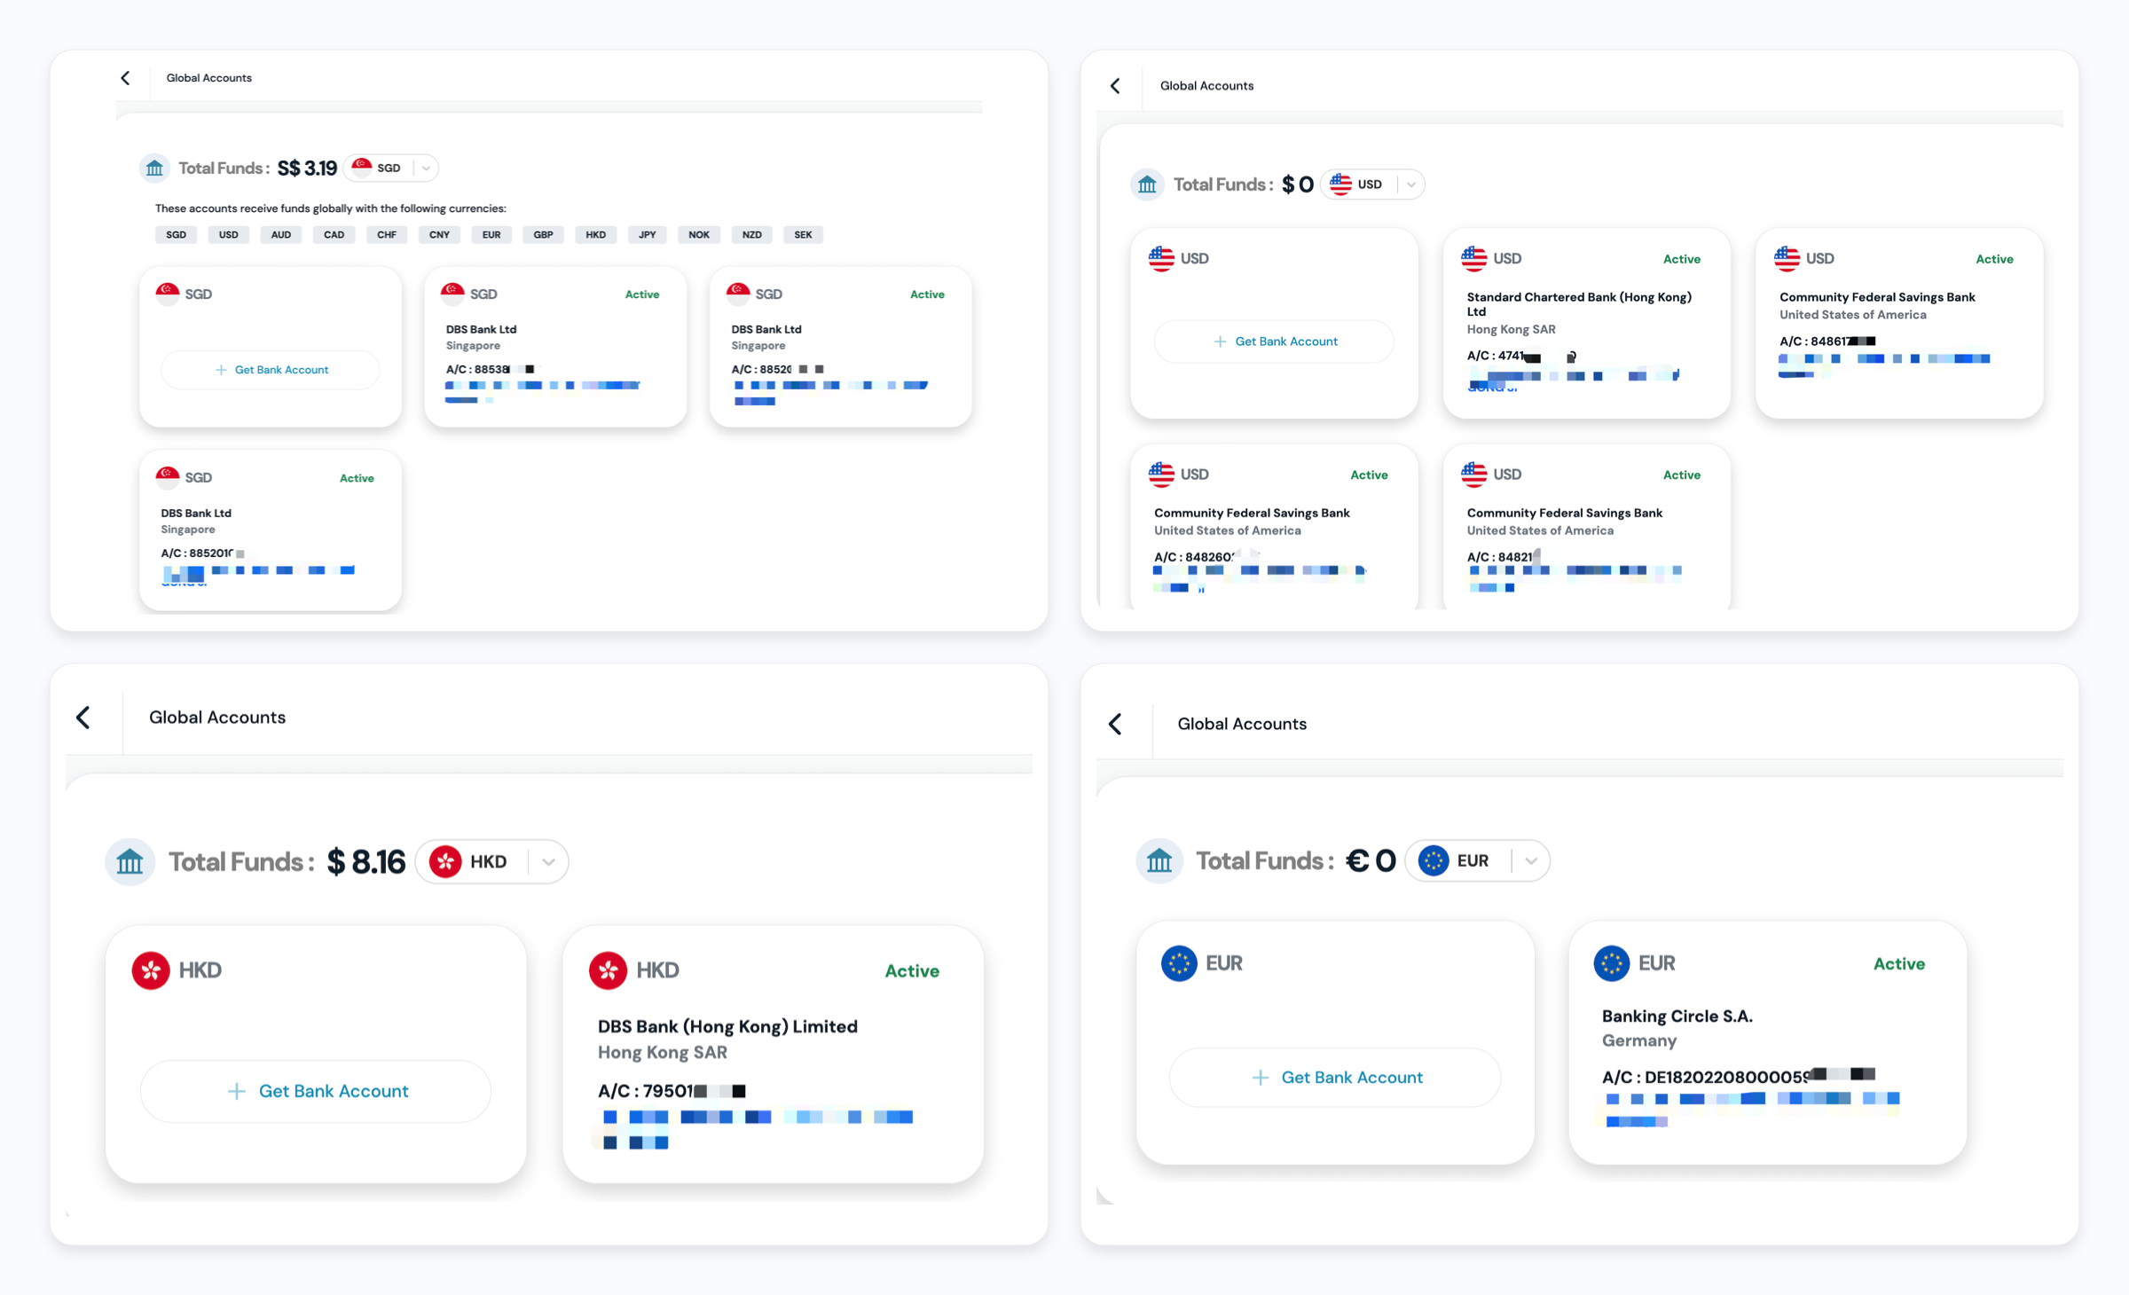This screenshot has height=1295, width=2129.
Task: Go back from EUR Global Accounts
Action: (1115, 724)
